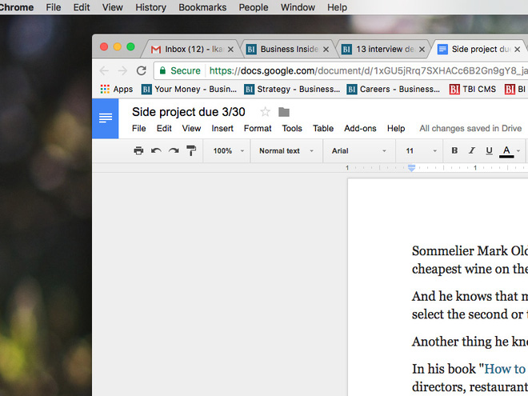Click the text "cheapest wine on" in document
528x396 pixels.
coord(460,270)
